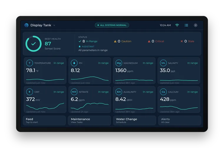Viewport: 224px width, 148px height.
Task: Open the Salinity 35.0 ppt reading
Action: (x=168, y=70)
